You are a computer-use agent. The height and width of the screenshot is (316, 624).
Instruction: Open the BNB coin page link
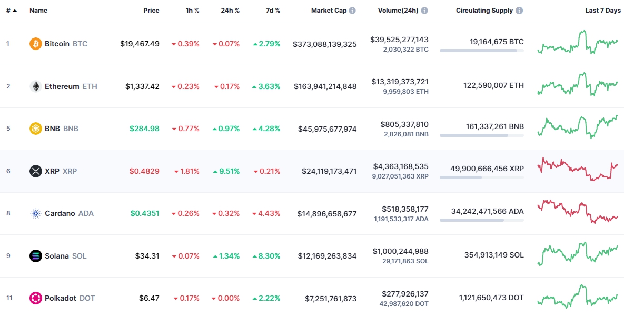[62, 129]
